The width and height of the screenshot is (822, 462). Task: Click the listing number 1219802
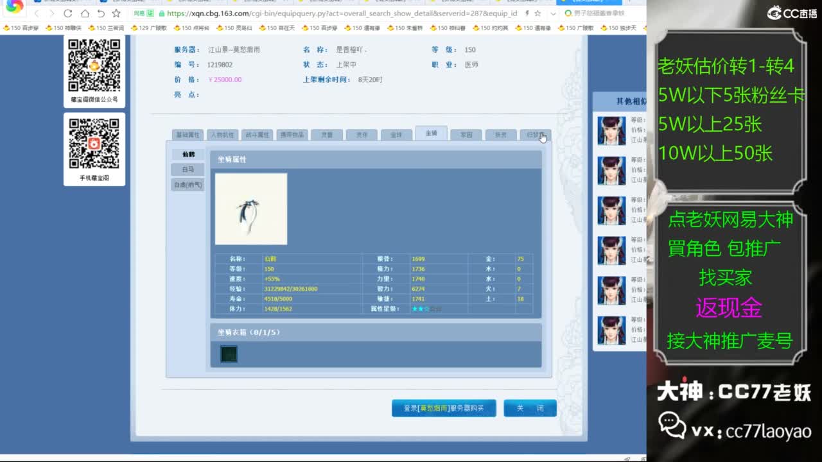point(220,65)
